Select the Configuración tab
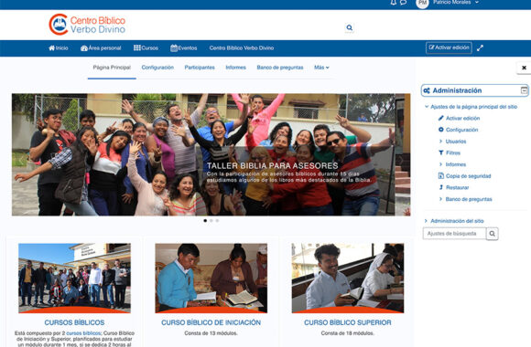 click(157, 68)
